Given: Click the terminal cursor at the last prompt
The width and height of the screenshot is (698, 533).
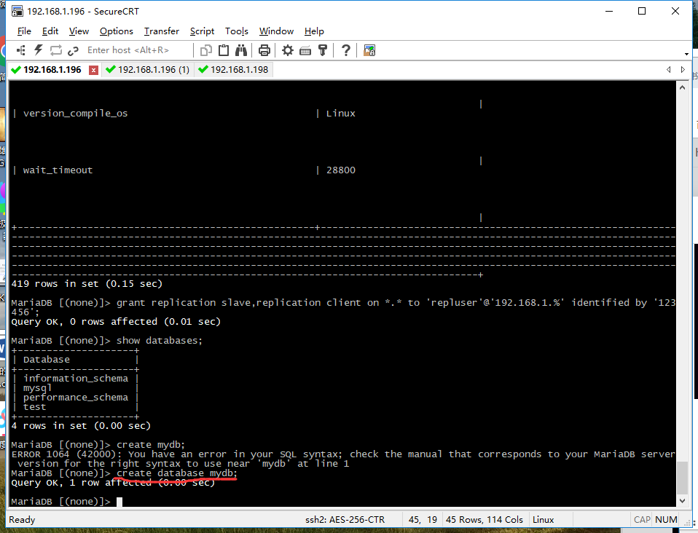Looking at the screenshot, I should pyautogui.click(x=119, y=502).
